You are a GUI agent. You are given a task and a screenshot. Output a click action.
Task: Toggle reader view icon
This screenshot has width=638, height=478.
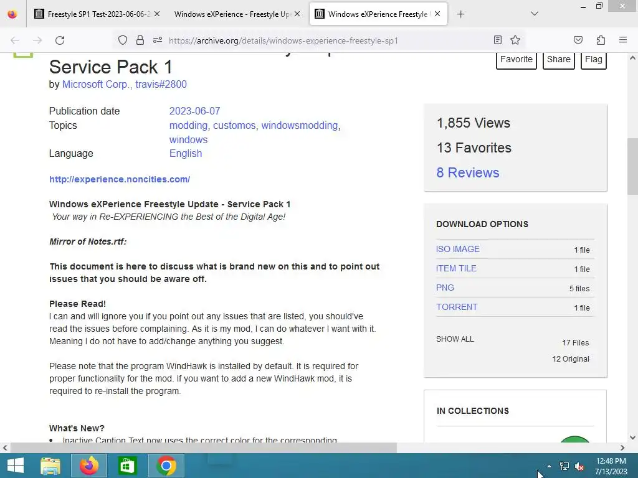(497, 40)
